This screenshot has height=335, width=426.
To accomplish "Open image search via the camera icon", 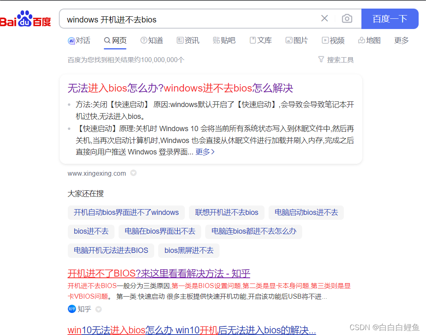I will point(347,18).
